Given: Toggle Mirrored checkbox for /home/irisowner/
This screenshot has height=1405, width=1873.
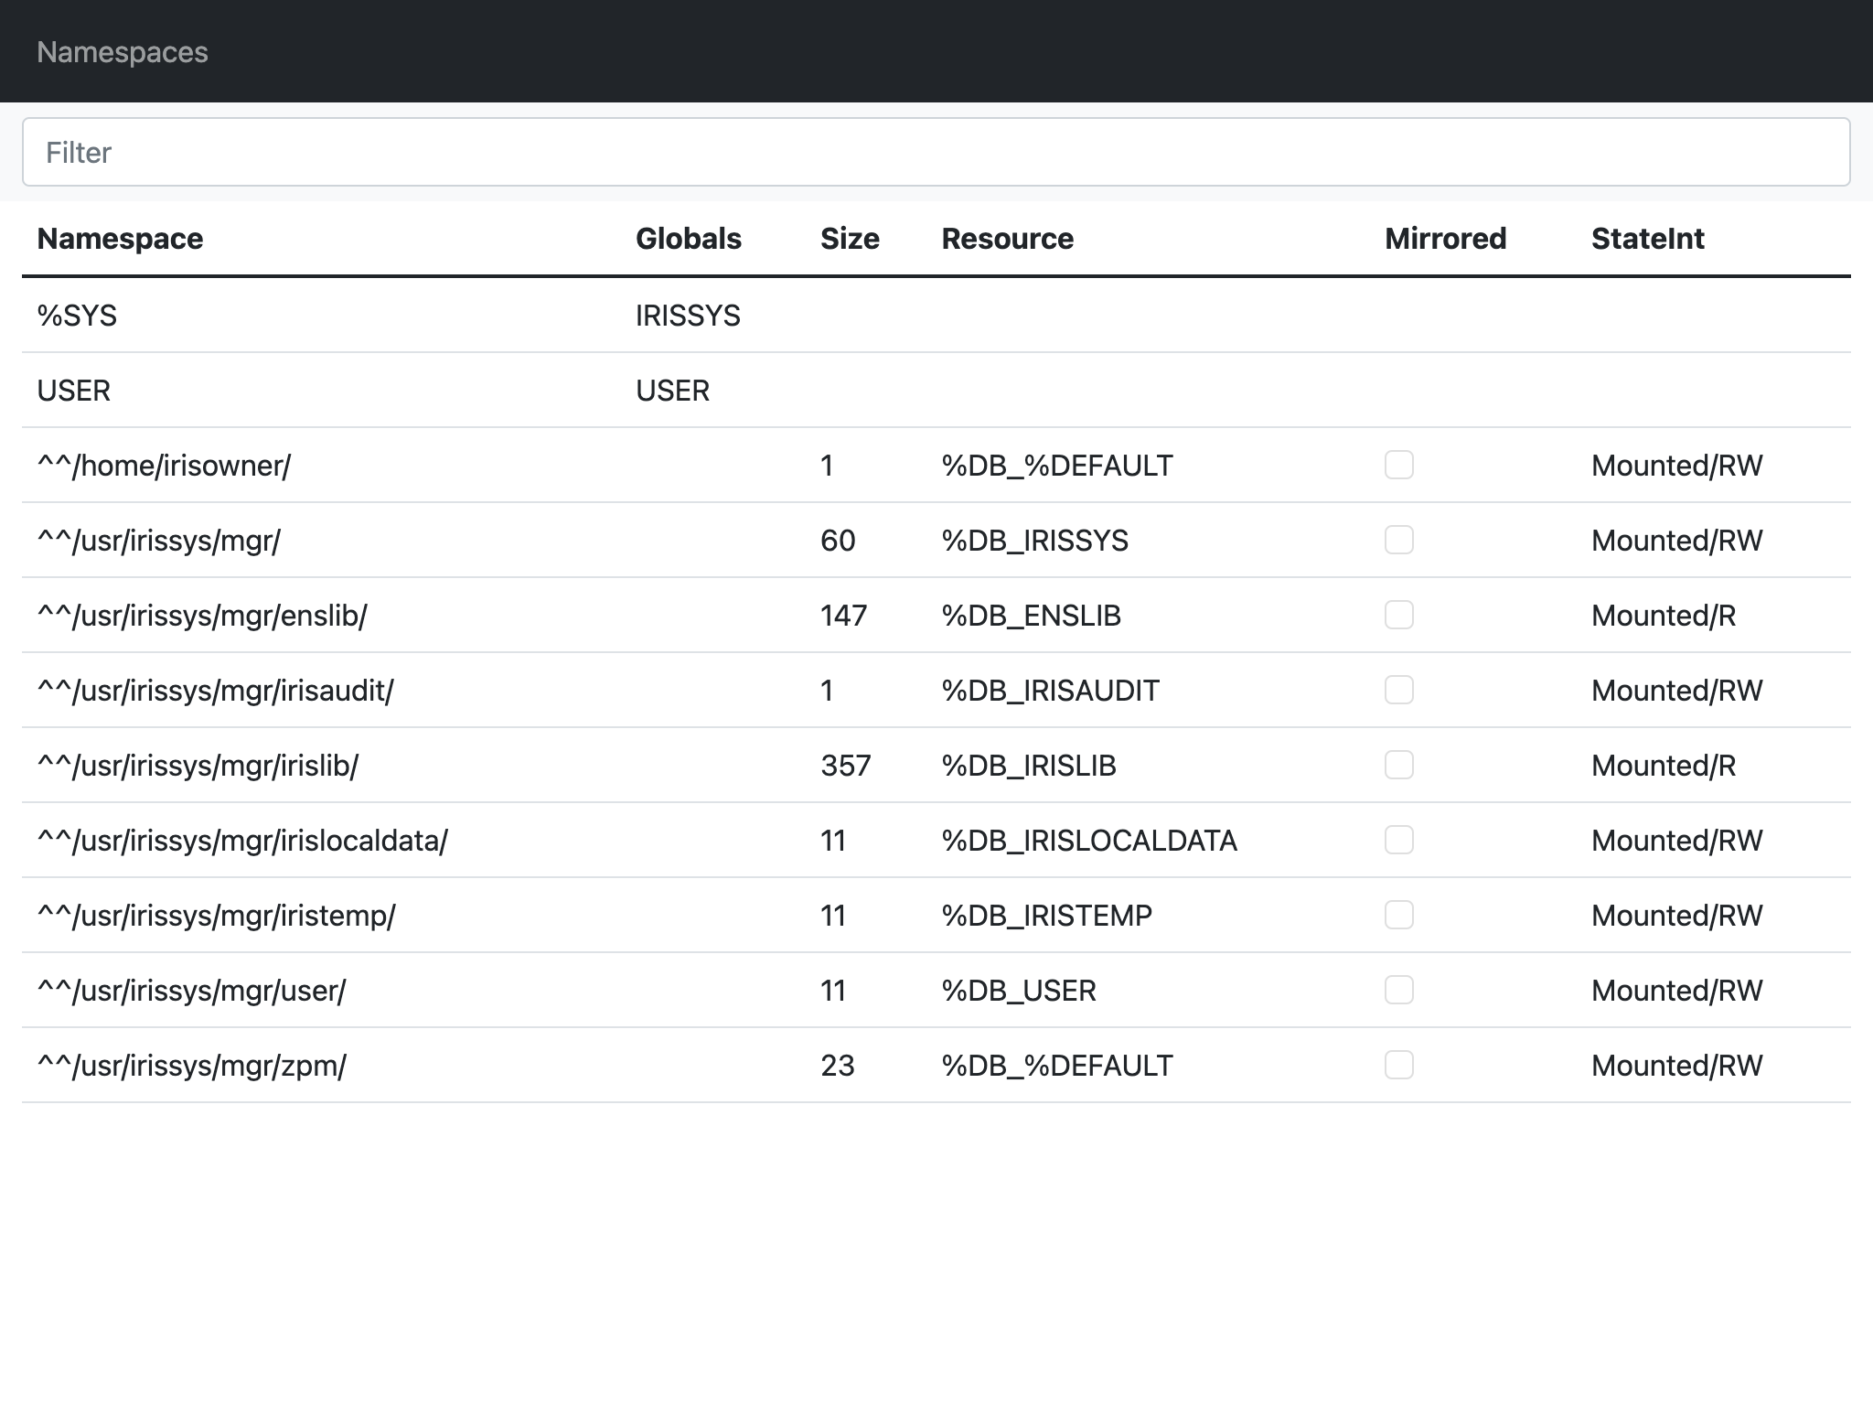Looking at the screenshot, I should pyautogui.click(x=1398, y=465).
